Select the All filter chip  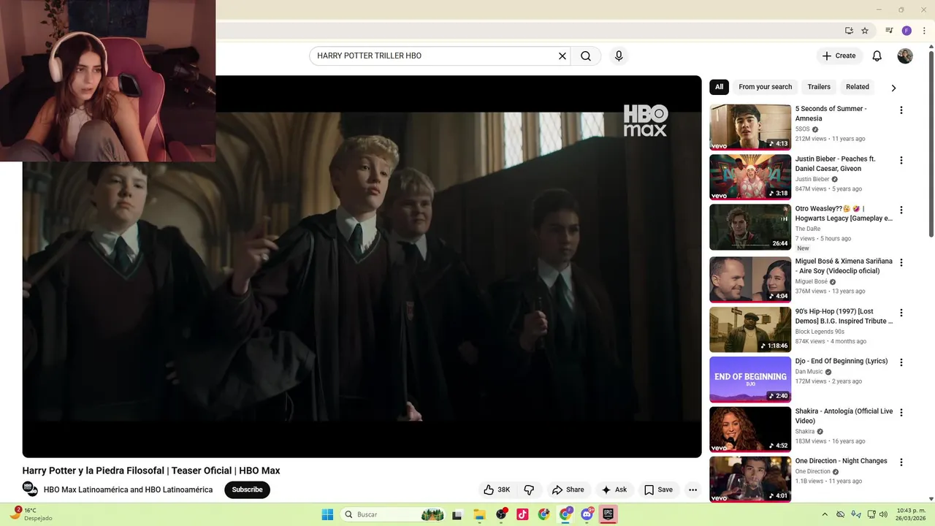coord(719,87)
